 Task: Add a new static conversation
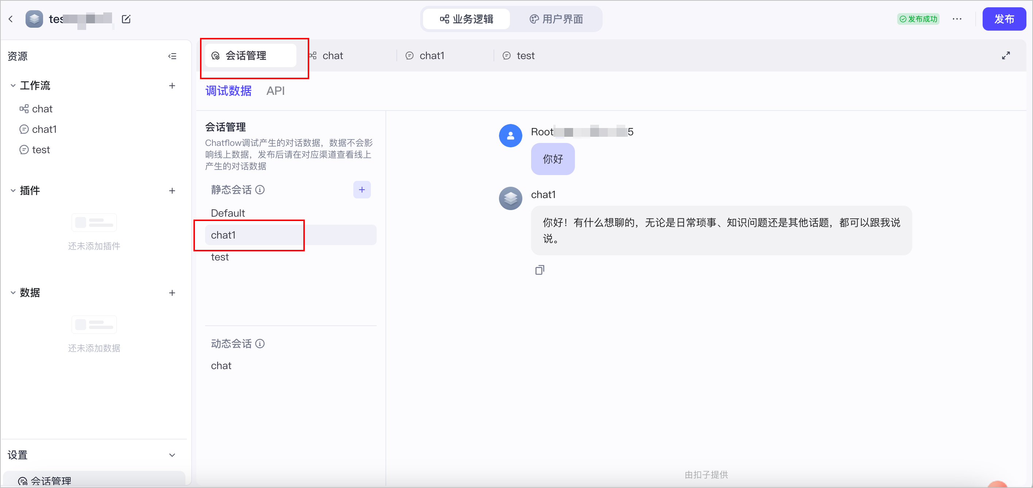point(362,190)
